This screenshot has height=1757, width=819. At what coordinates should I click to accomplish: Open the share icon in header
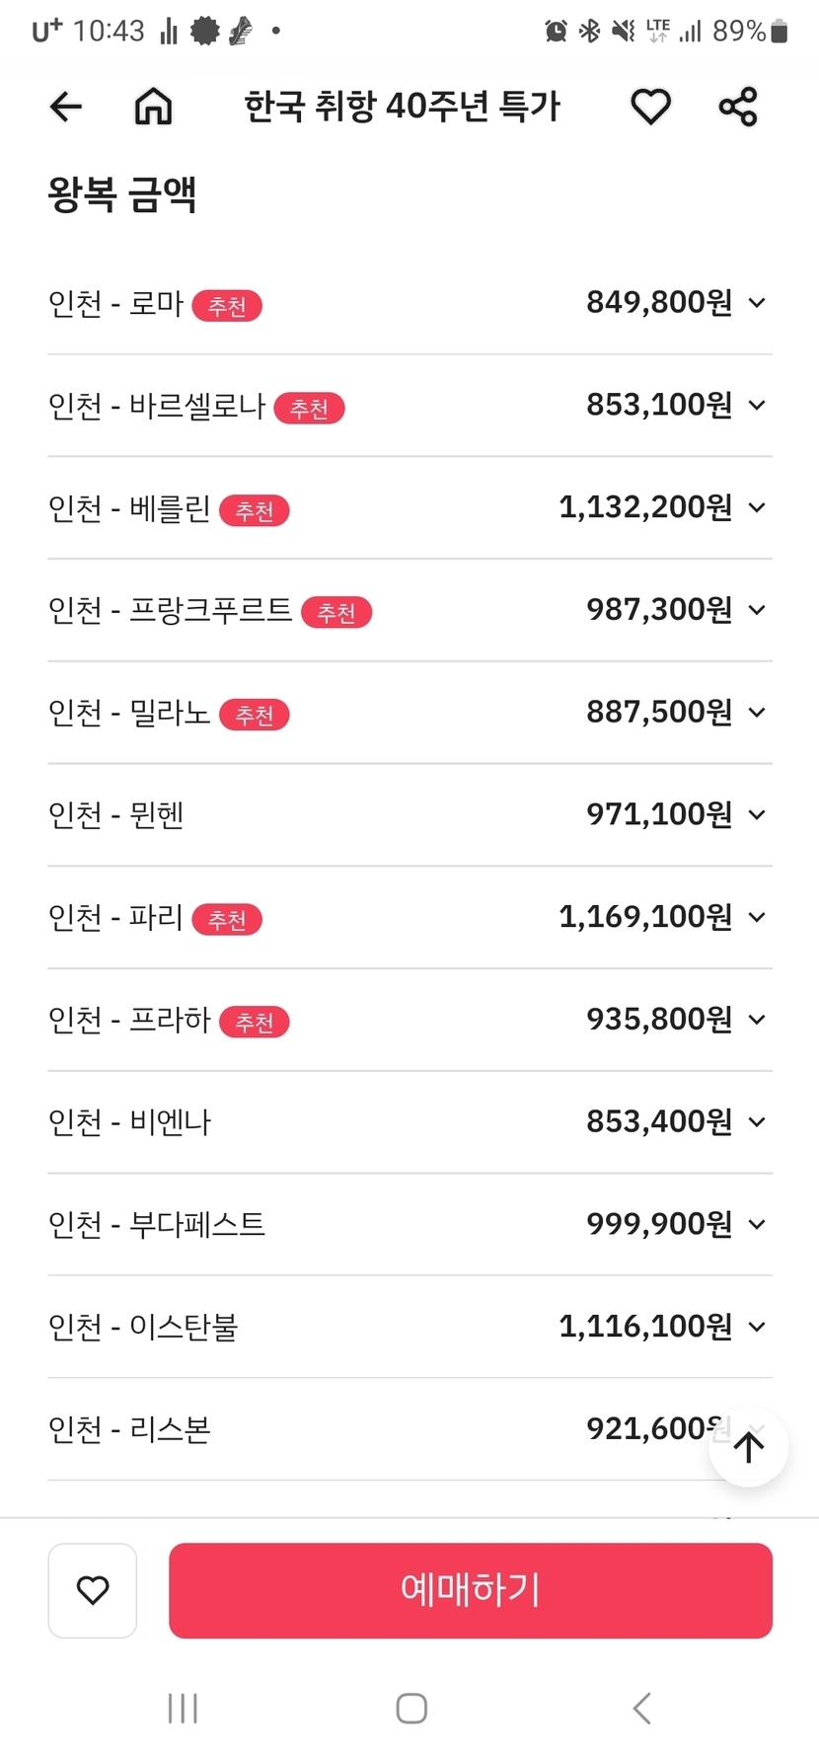tap(738, 107)
